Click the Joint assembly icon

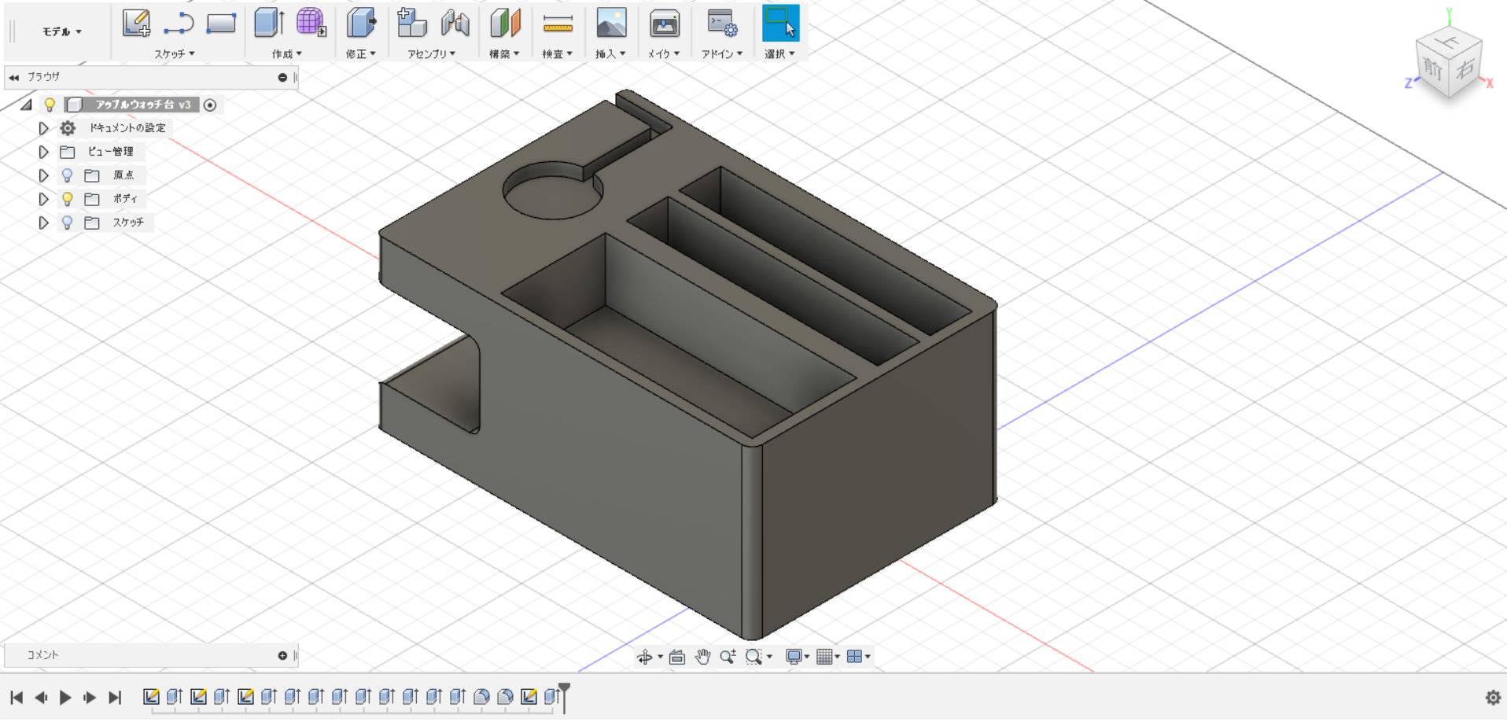pos(455,24)
